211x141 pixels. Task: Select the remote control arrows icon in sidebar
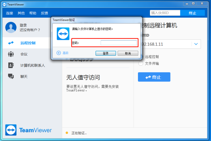click(11, 43)
